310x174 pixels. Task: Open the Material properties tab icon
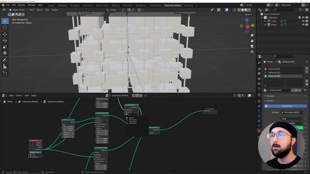click(259, 130)
